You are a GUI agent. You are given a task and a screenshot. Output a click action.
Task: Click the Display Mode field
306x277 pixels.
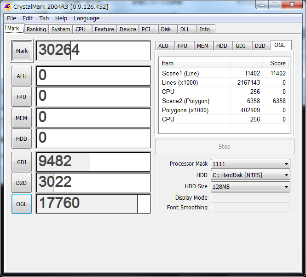pyautogui.click(x=250, y=197)
